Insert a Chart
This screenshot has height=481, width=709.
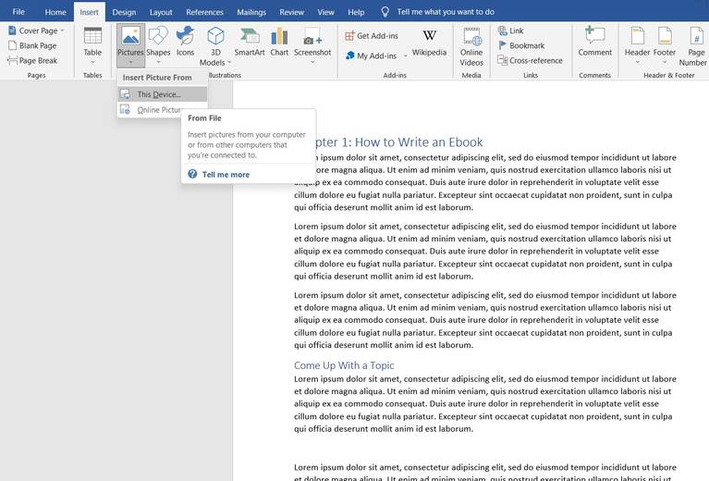(279, 42)
